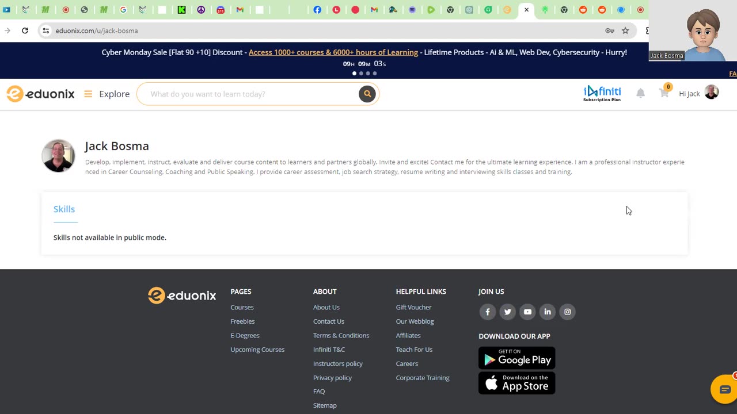Open the FAQ footer link
This screenshot has width=737, height=414.
319,392
